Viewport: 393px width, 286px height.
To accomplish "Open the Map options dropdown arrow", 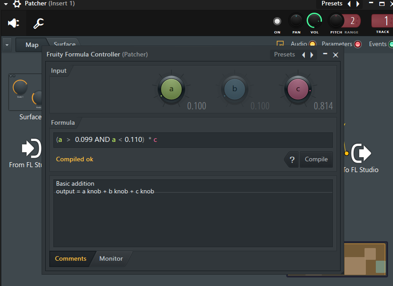I will (x=7, y=45).
